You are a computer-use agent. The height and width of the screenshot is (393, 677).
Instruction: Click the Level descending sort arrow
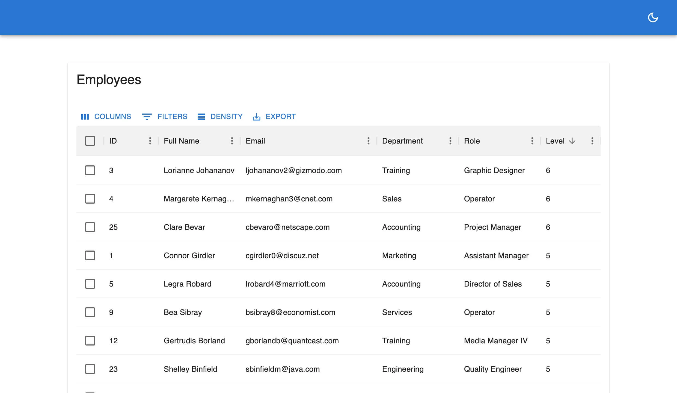572,141
